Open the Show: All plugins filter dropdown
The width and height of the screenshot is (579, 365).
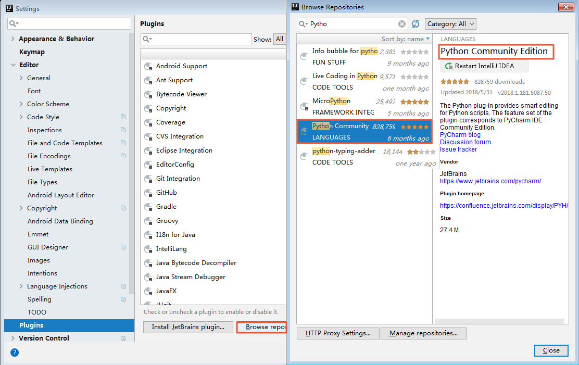pos(280,39)
